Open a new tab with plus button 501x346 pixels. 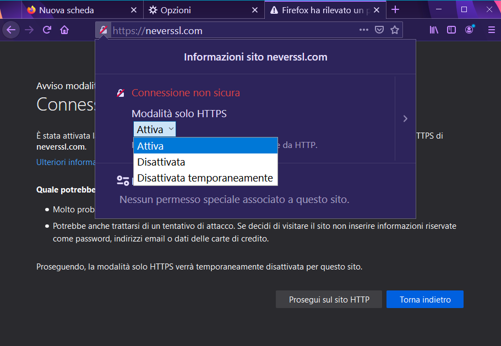(x=395, y=9)
